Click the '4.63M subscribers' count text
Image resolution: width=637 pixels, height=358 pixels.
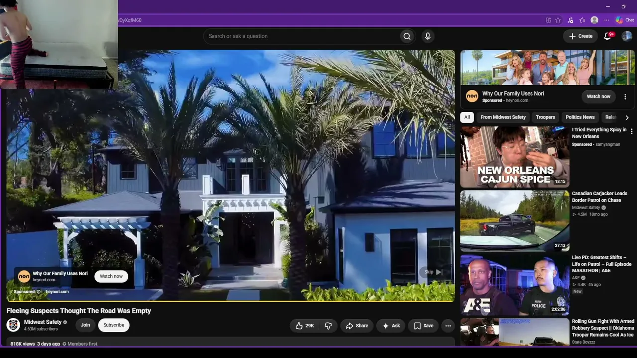41,329
